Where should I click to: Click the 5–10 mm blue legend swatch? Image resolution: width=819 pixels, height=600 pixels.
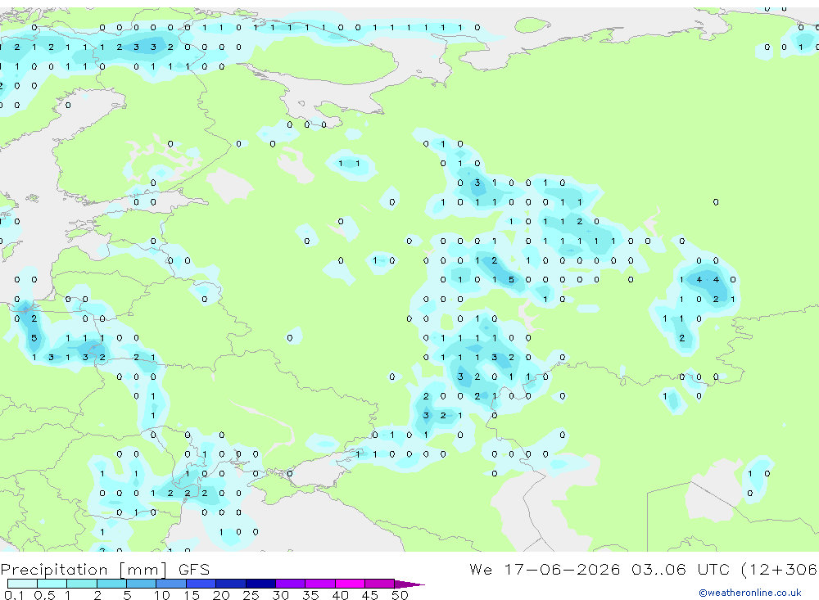coord(142,584)
